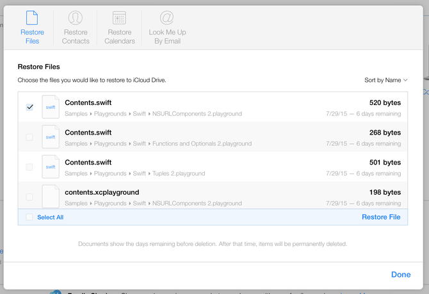This screenshot has width=429, height=294.
Task: Click path ending Tuples 2.playground
Action: (135, 174)
